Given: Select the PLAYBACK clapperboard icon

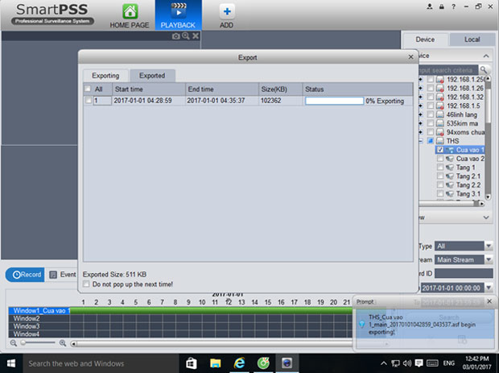Looking at the screenshot, I should pos(179,10).
